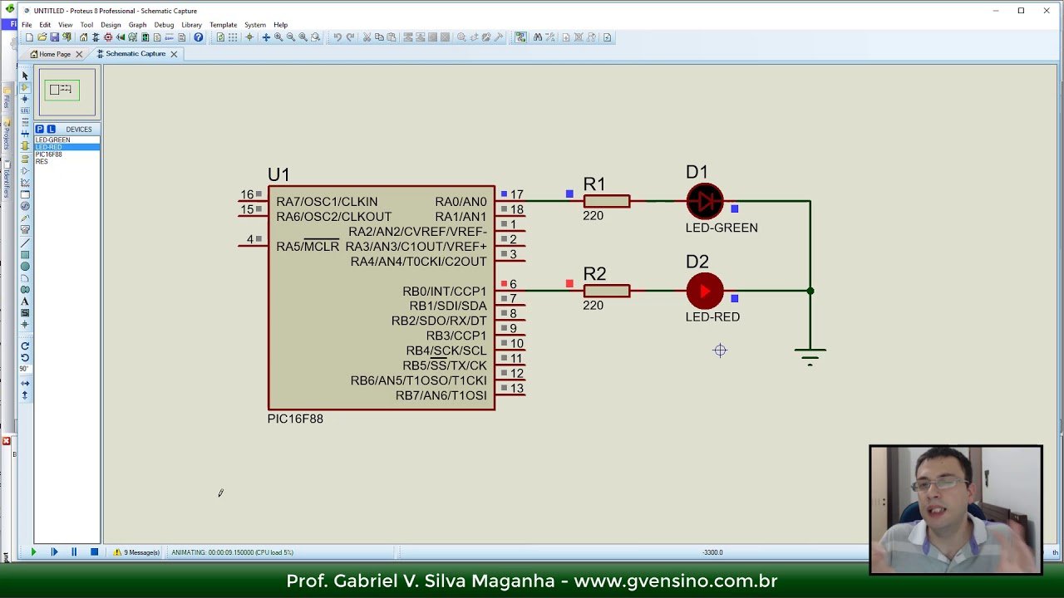
Task: Run the simulation play button
Action: [33, 552]
